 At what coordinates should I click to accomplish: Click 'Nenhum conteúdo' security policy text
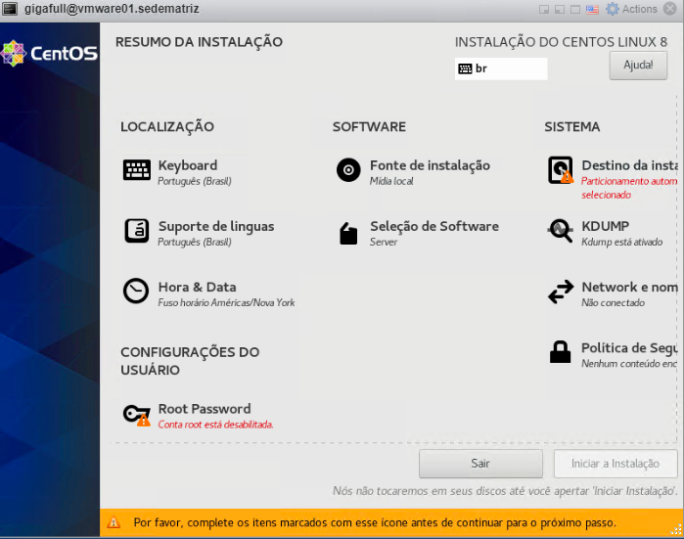pos(629,364)
